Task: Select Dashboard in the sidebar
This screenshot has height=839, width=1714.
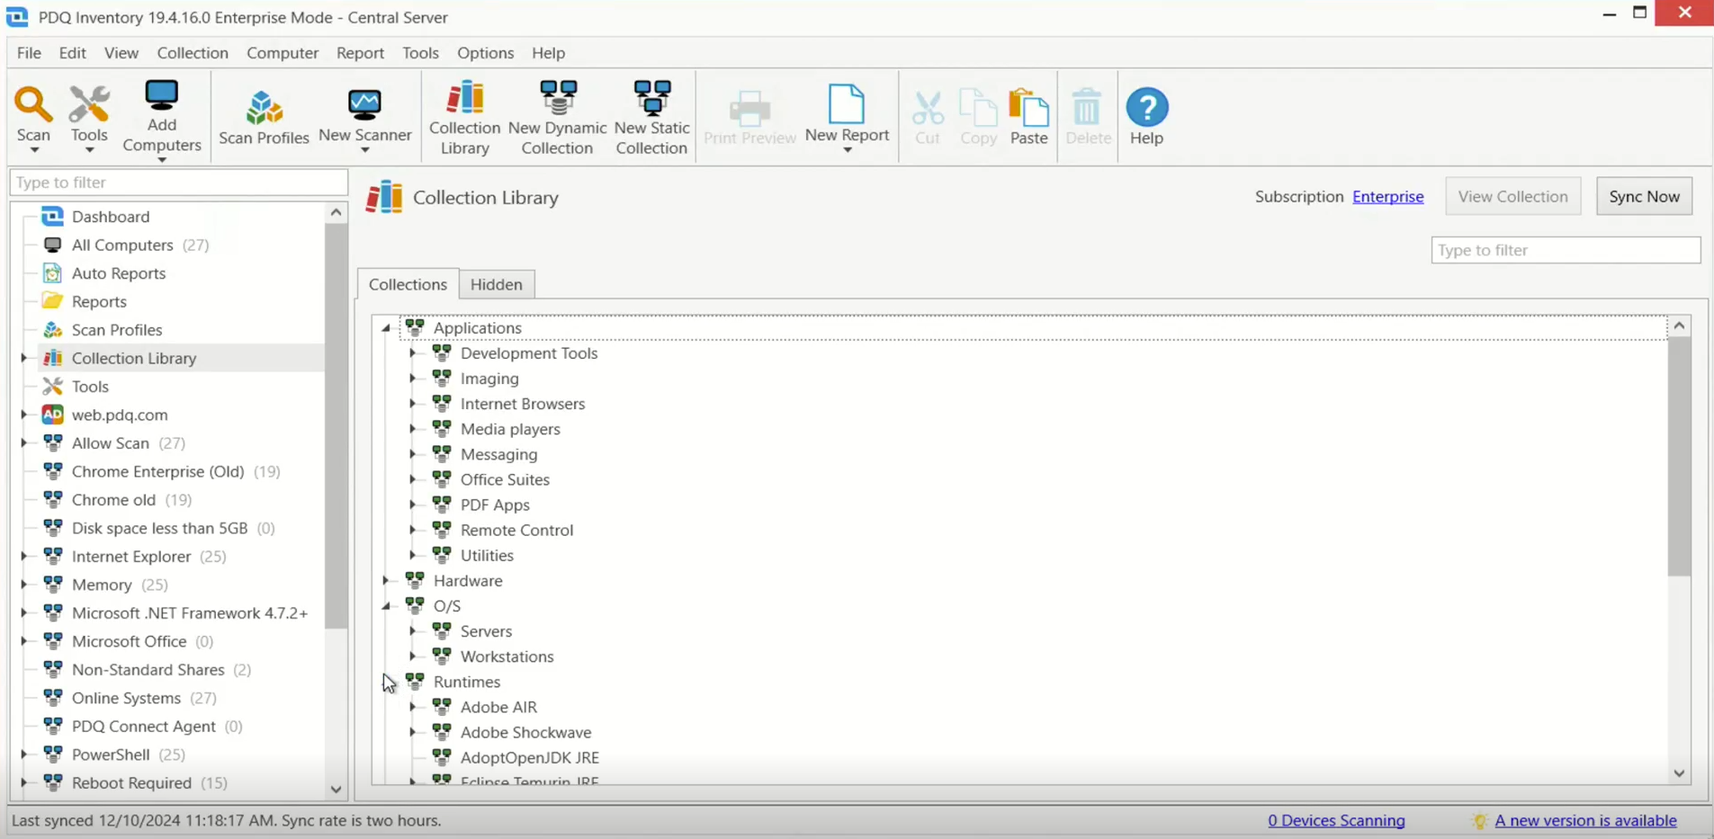Action: coord(111,217)
